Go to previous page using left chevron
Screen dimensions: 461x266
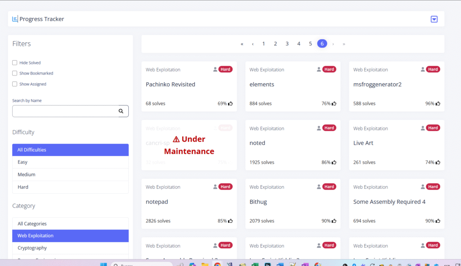coord(253,44)
